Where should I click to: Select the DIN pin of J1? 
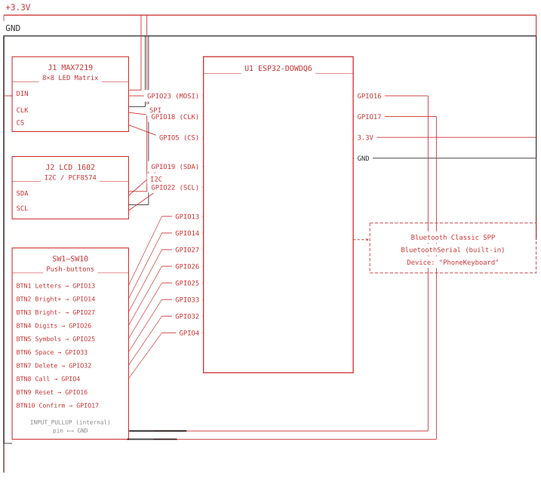coord(22,94)
